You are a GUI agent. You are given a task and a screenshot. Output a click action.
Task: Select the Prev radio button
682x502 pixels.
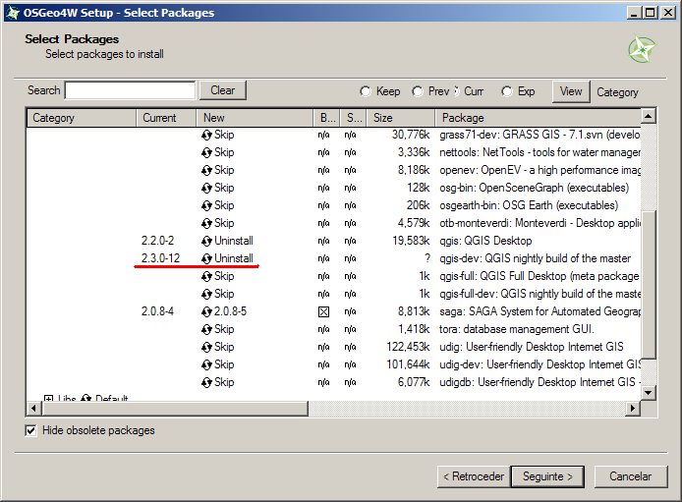[x=418, y=91]
